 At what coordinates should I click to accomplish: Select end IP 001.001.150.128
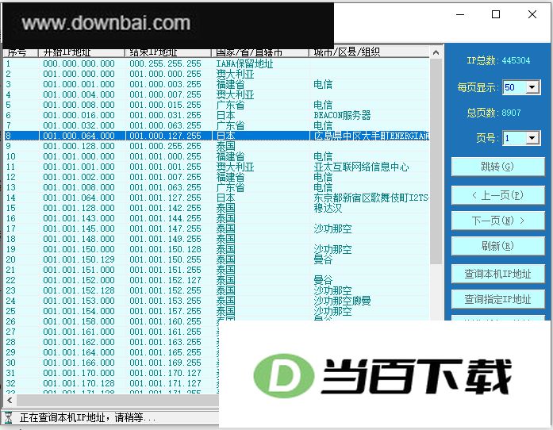point(165,249)
